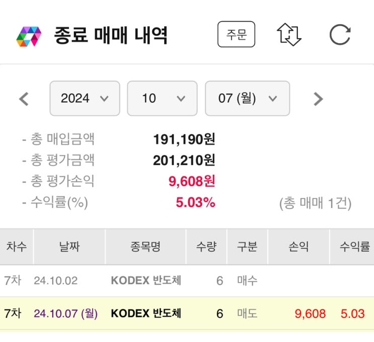Refresh the closed trades list
This screenshot has width=374, height=342.
(340, 36)
